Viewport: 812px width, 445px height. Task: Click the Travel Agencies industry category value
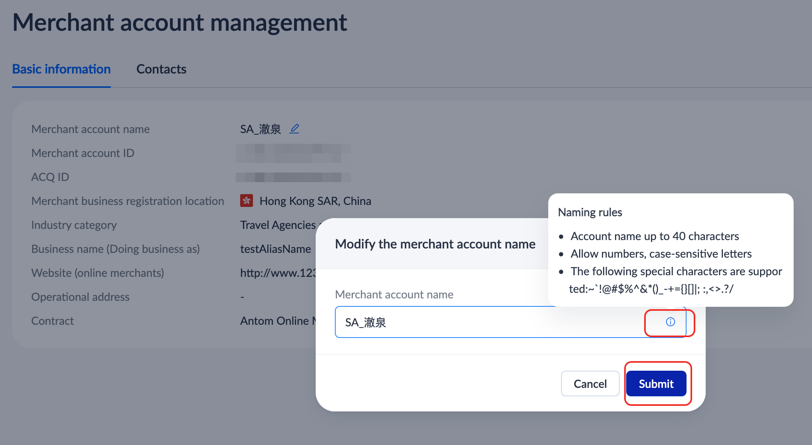point(278,225)
